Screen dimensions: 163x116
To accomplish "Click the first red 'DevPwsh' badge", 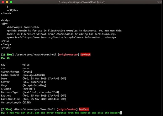I will click(86, 55).
